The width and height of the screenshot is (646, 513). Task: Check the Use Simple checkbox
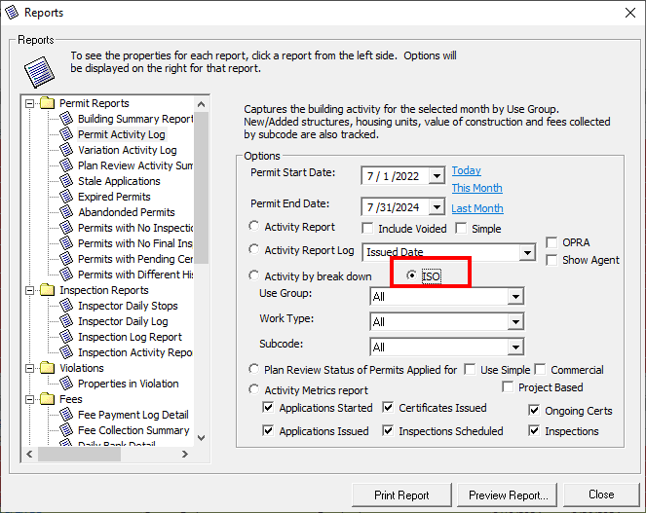[x=470, y=369]
